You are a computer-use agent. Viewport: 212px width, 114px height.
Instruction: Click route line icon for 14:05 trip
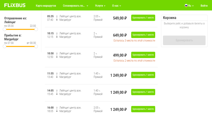tap(57, 92)
